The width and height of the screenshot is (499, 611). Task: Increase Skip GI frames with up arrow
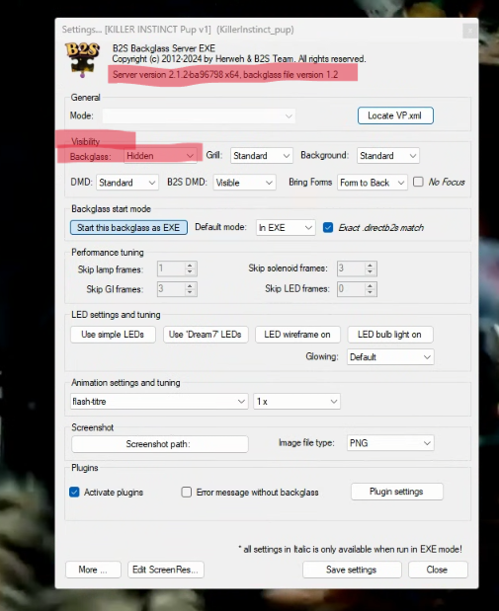[x=190, y=285]
